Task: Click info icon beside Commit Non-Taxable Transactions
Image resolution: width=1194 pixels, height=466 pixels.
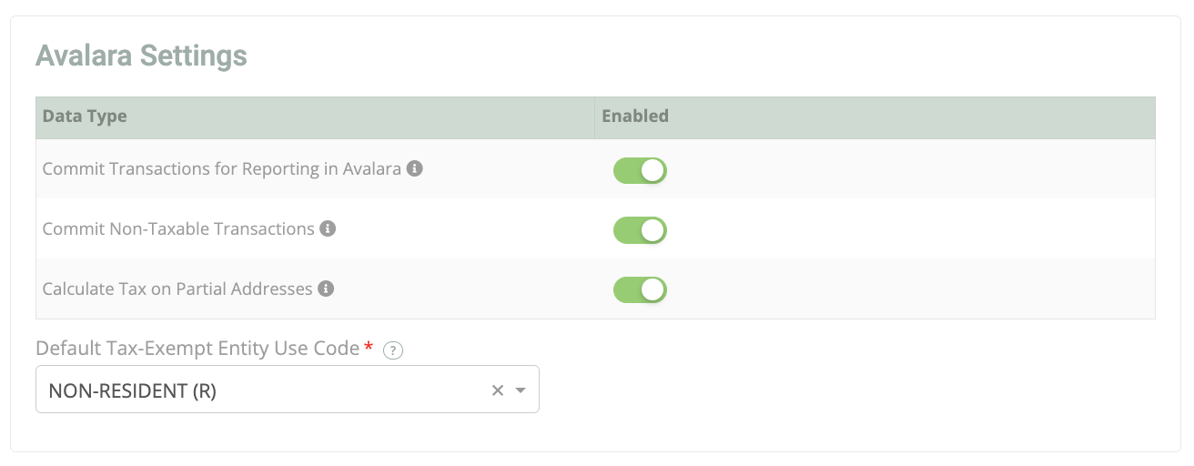Action: point(328,228)
